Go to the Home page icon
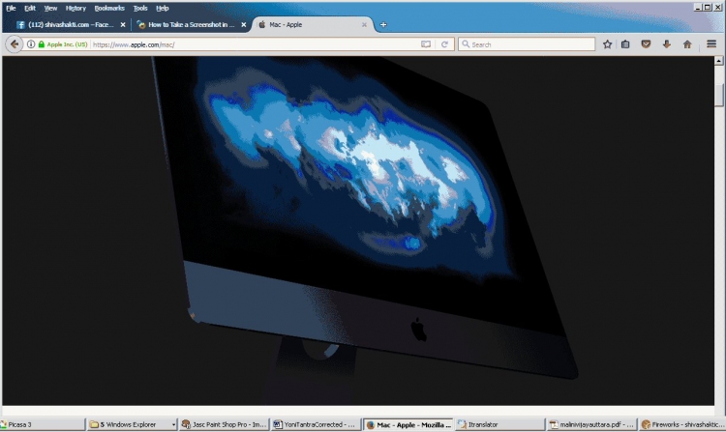 (x=687, y=43)
